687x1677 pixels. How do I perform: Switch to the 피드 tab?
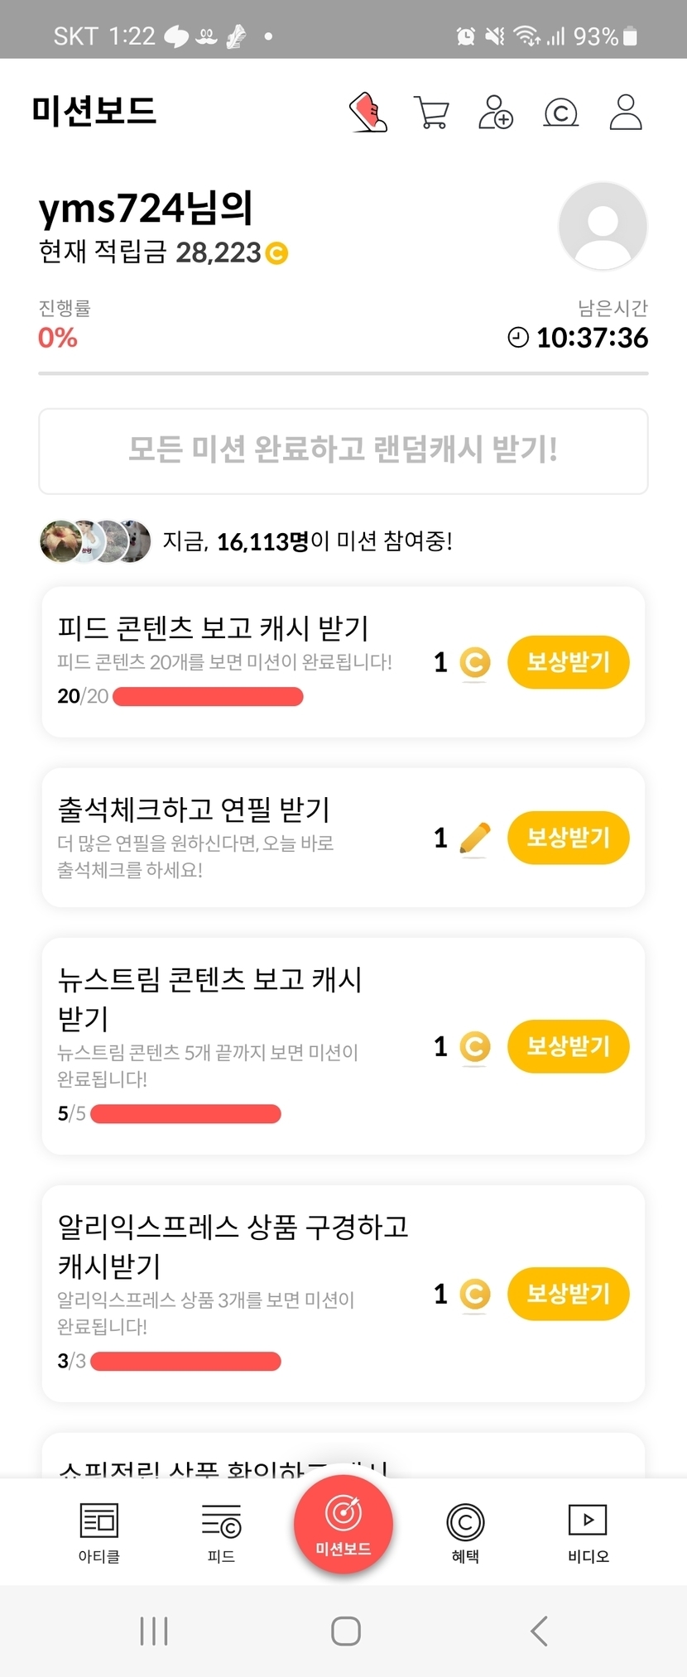[x=221, y=1533]
